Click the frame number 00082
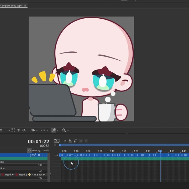 point(44,146)
